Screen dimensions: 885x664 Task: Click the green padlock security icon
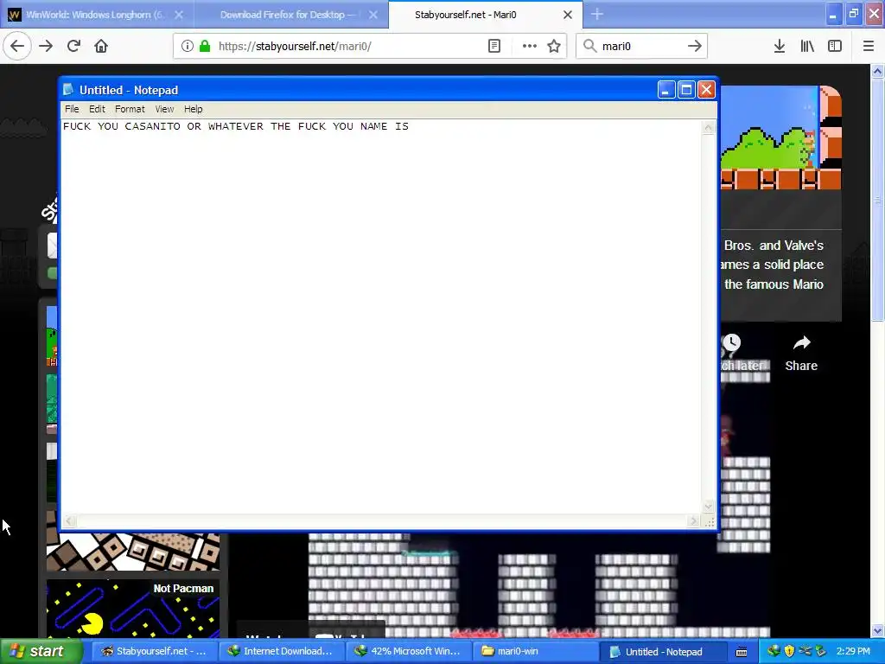205,46
